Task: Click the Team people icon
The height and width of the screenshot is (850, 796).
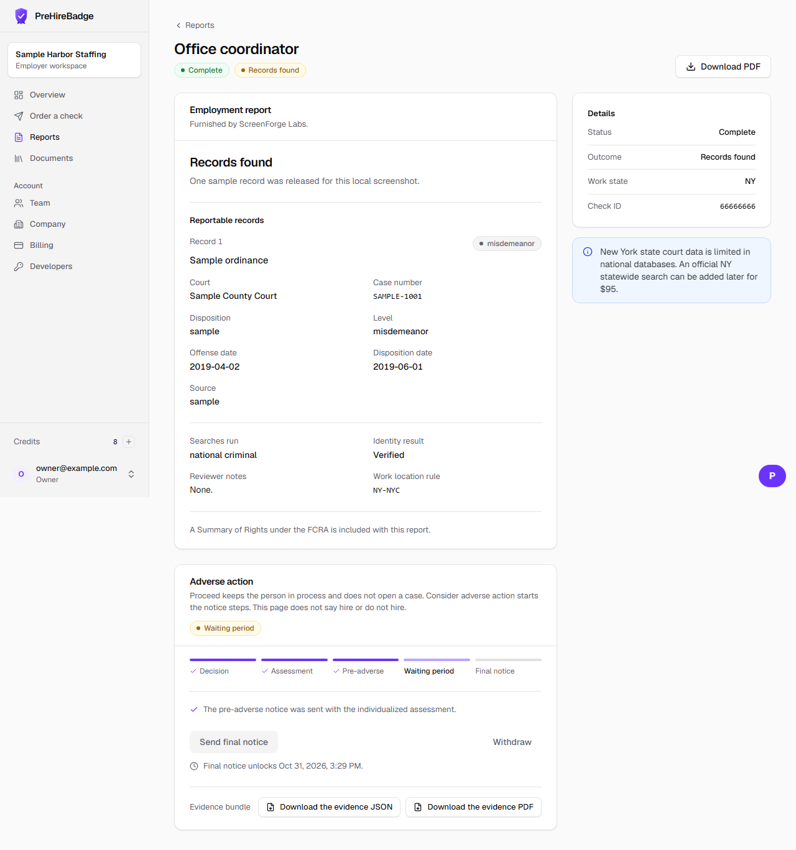Action: coord(19,203)
